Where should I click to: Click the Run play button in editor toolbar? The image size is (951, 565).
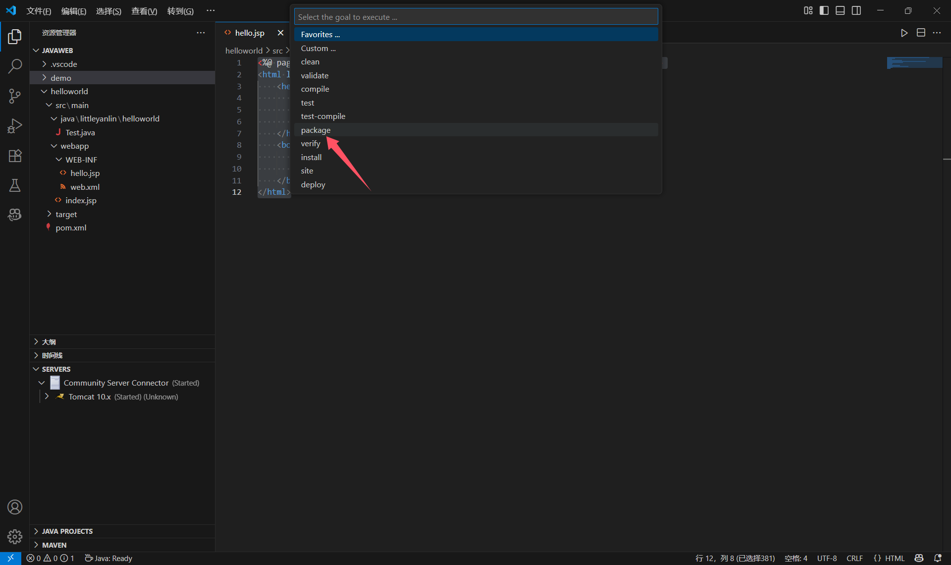pyautogui.click(x=904, y=33)
